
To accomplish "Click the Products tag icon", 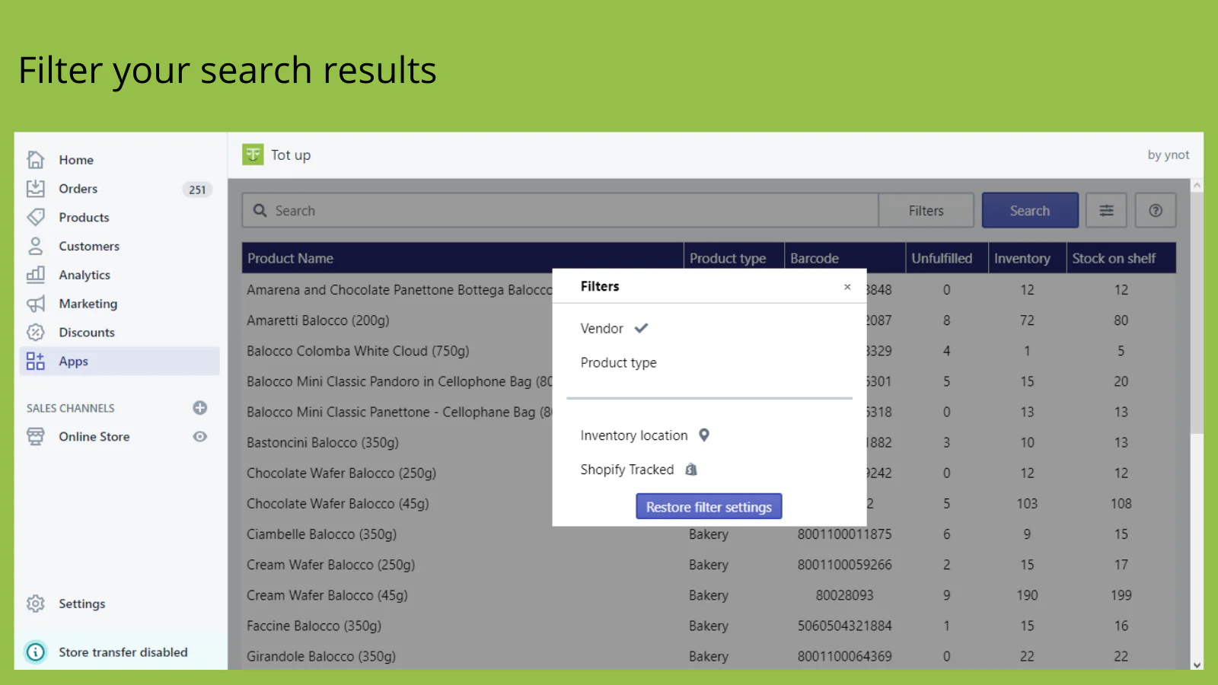I will coord(36,217).
